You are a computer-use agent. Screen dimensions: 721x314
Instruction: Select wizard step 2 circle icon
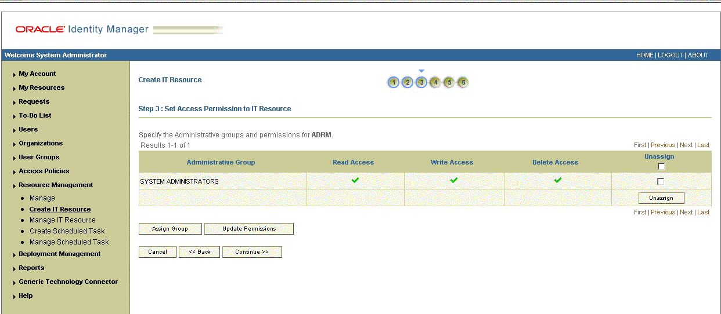[x=408, y=82]
